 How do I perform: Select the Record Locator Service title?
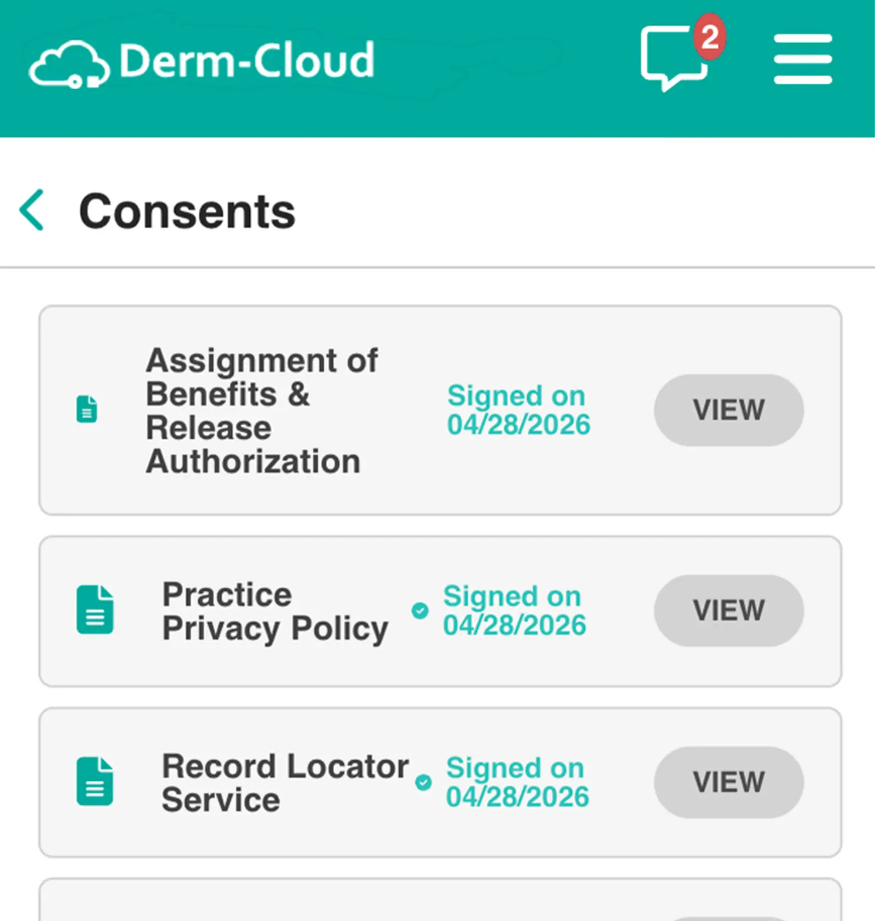286,783
